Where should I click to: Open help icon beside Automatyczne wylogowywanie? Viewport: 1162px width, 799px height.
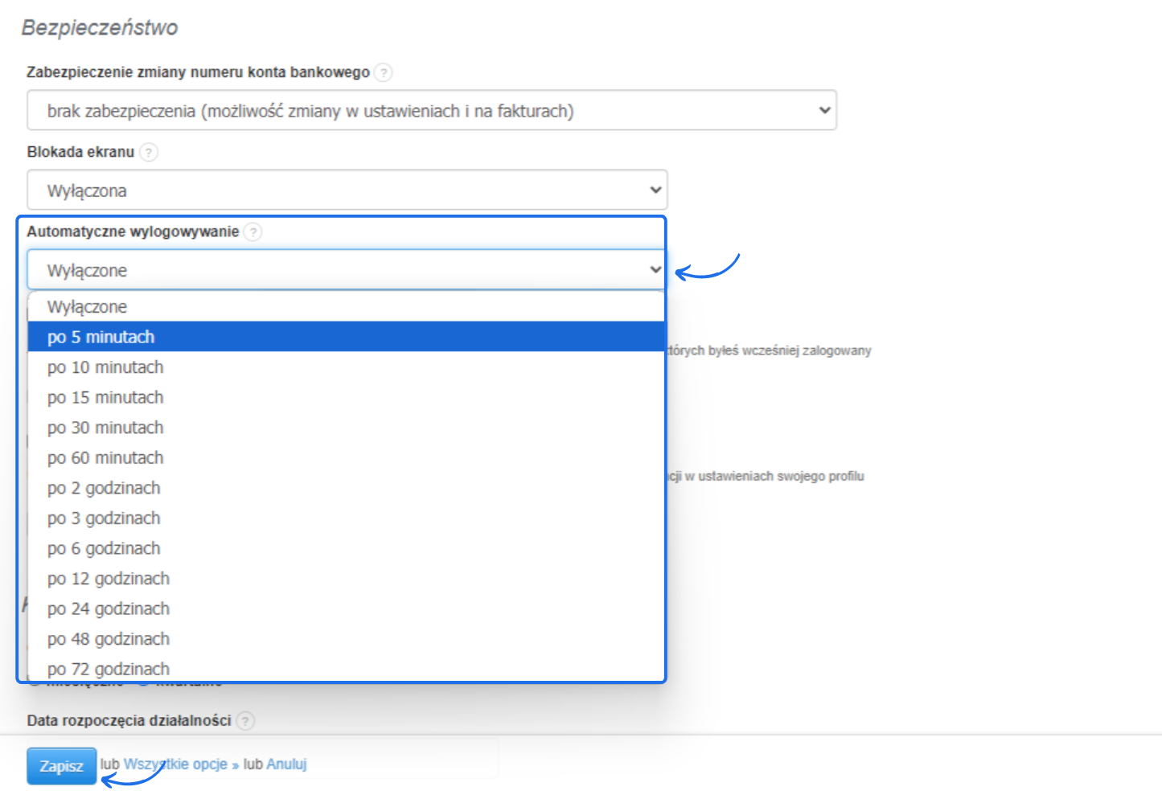click(253, 232)
